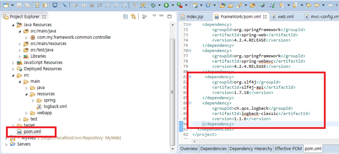Image resolution: width=339 pixels, height=154 pixels.
Task: Fold the dependency block at line 71
Action: coord(190,24)
